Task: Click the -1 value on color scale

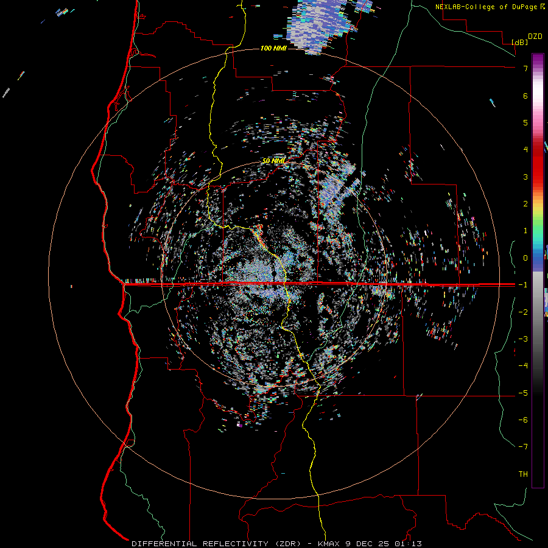Action: 523,285
